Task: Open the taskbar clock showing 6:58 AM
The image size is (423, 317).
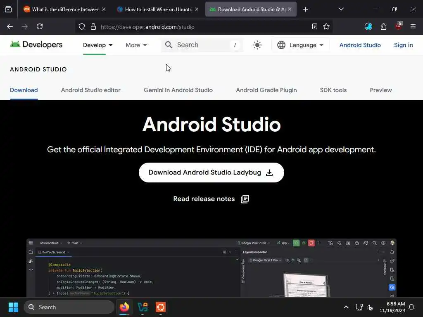Action: [392, 307]
